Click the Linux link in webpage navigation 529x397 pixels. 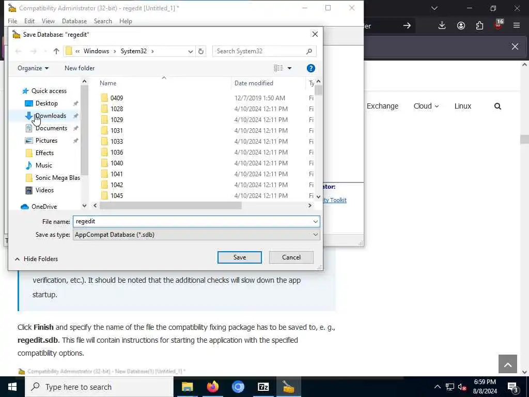click(x=462, y=106)
